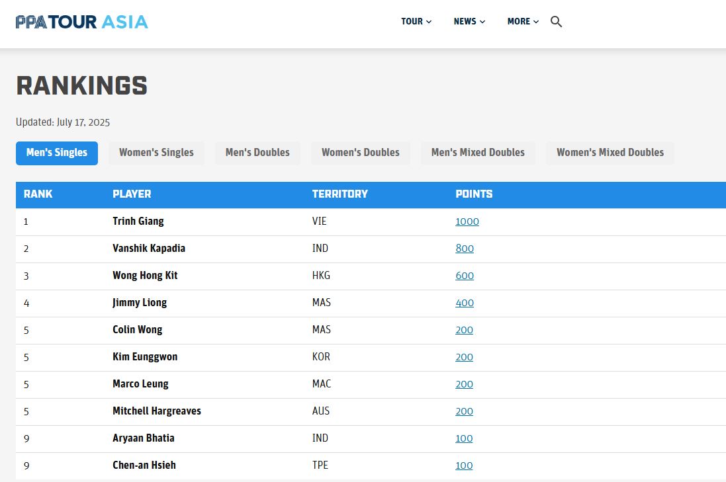Open Wong Hong Kit's 600 points
The image size is (726, 482).
465,276
